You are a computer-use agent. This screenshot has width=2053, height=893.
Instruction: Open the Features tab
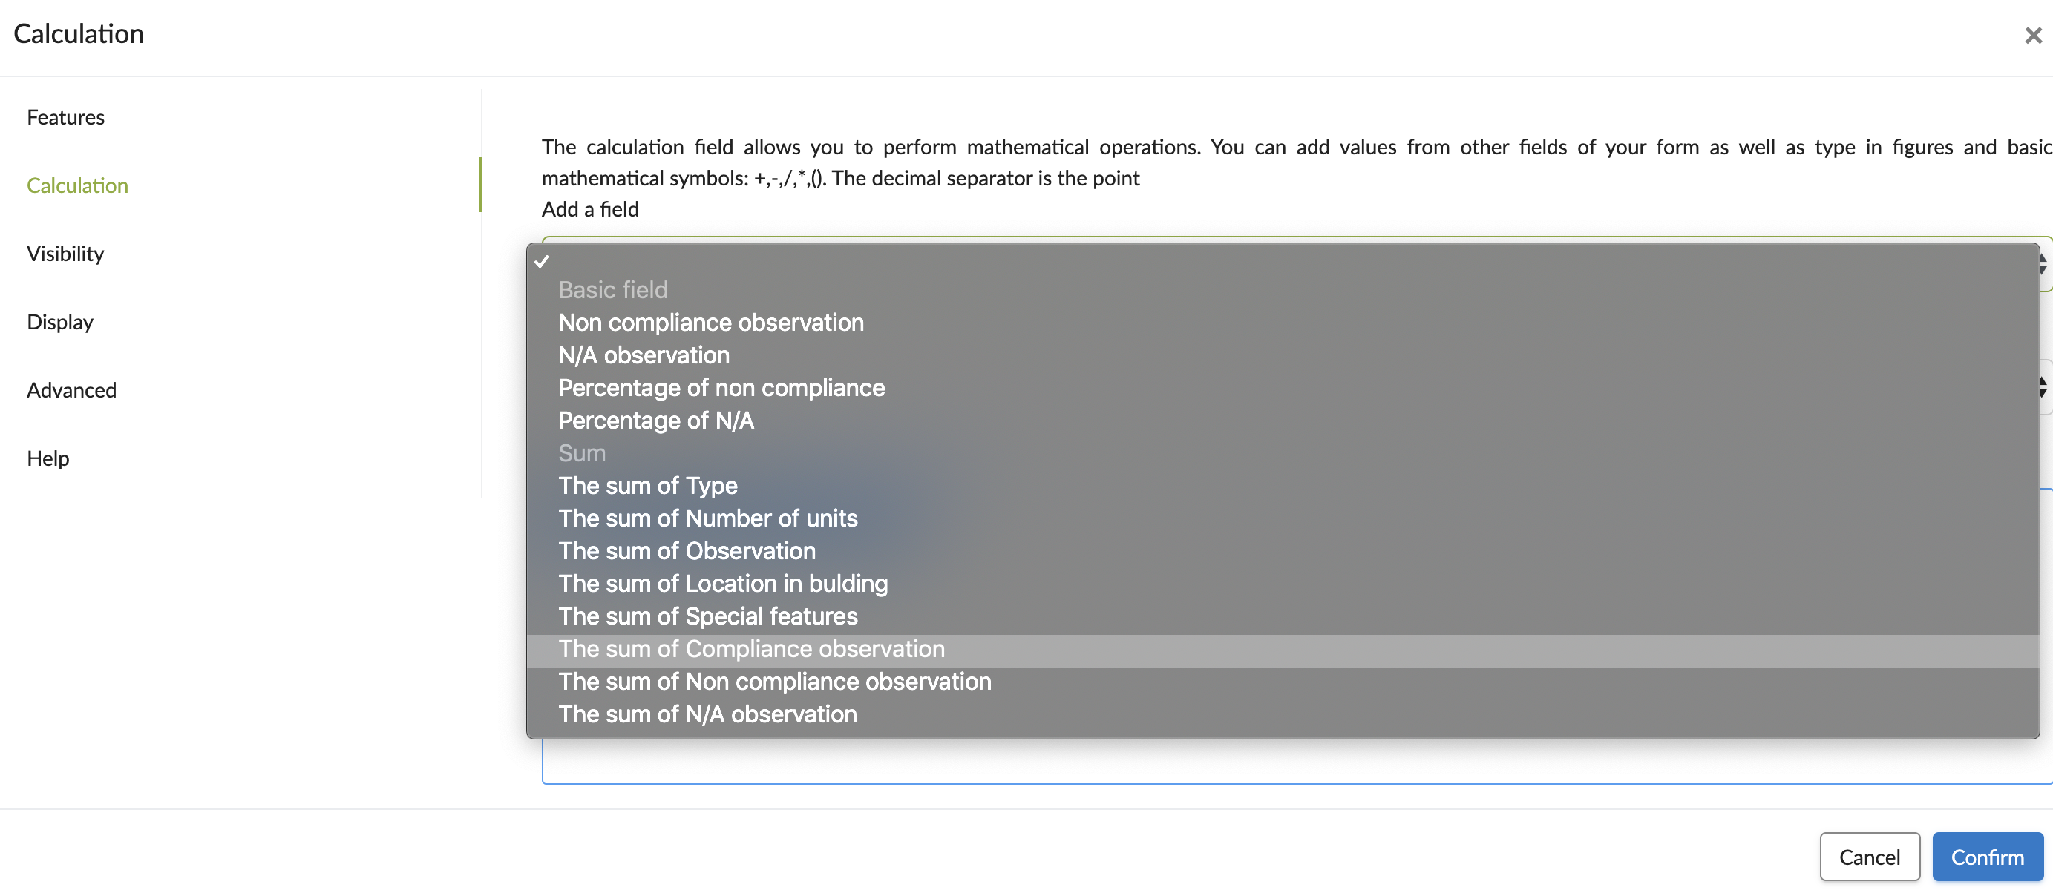pos(65,117)
